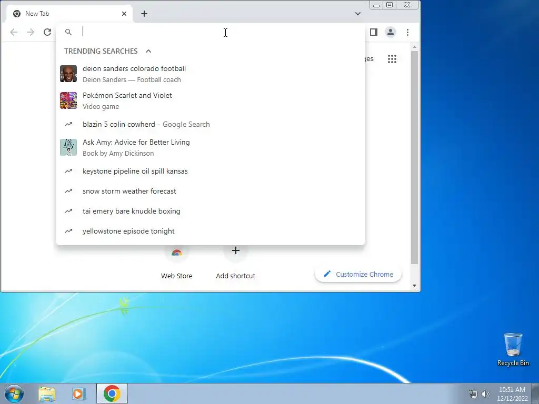This screenshot has width=539, height=404.
Task: Click Pokémon game thumbnail image
Action: coord(68,100)
